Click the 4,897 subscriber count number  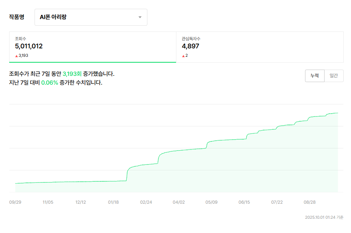pyautogui.click(x=190, y=46)
